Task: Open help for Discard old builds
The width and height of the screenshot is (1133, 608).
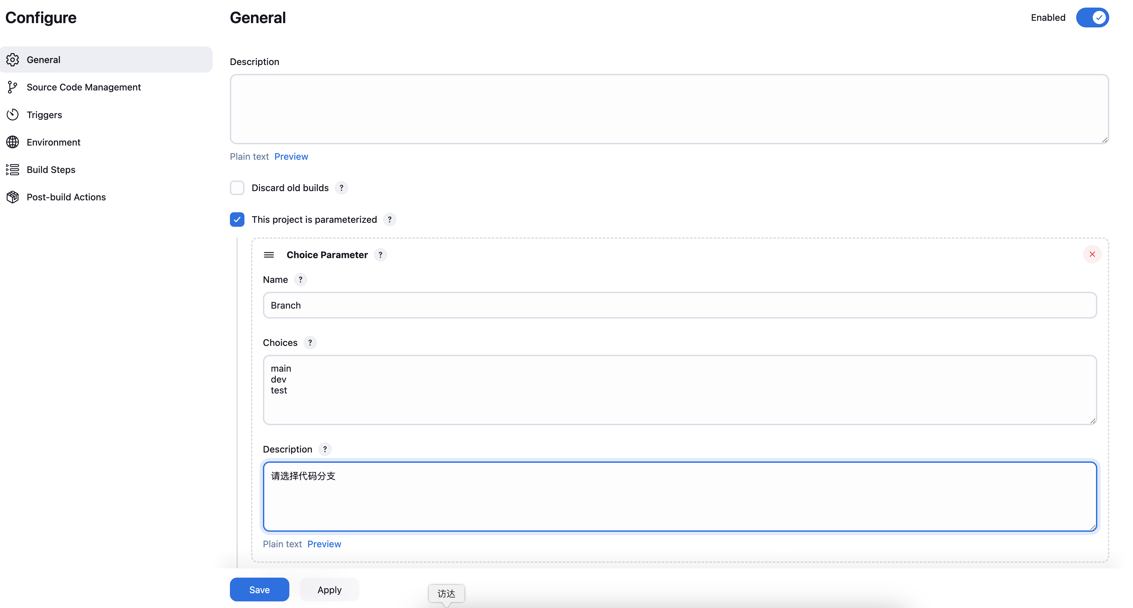Action: pos(341,188)
